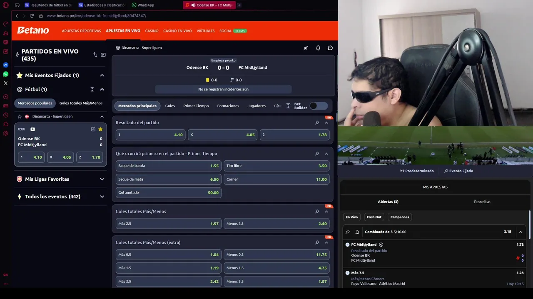Click the bell icon on Combinada de 3

[x=357, y=232]
